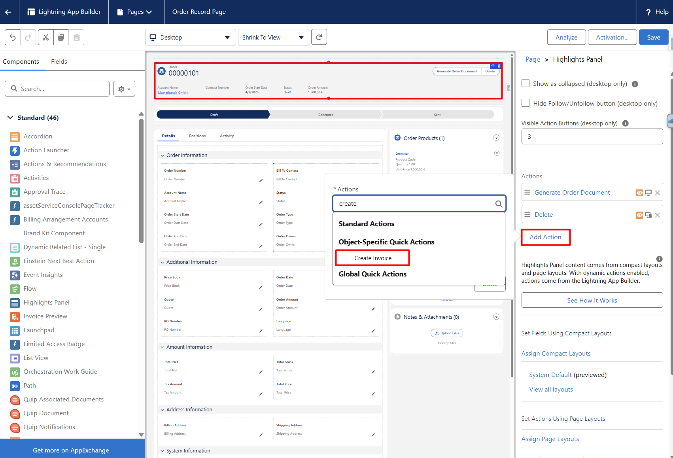673x458 pixels.
Task: Click See How It Works
Action: (592, 300)
